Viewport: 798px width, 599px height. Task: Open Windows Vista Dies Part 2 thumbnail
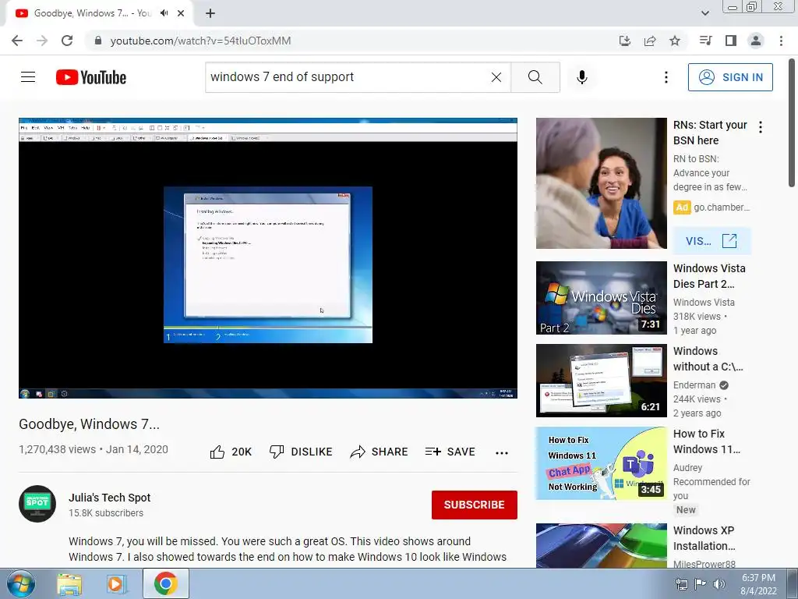[x=601, y=298]
